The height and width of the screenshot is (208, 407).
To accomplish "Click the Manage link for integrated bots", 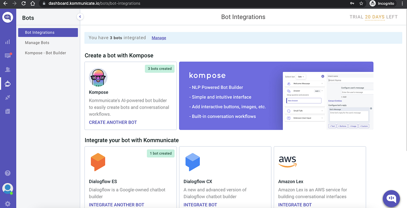I will coord(159,38).
